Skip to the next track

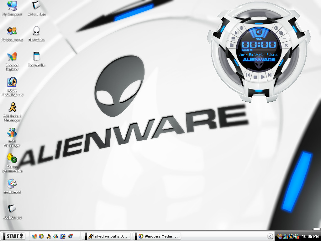click(x=270, y=75)
